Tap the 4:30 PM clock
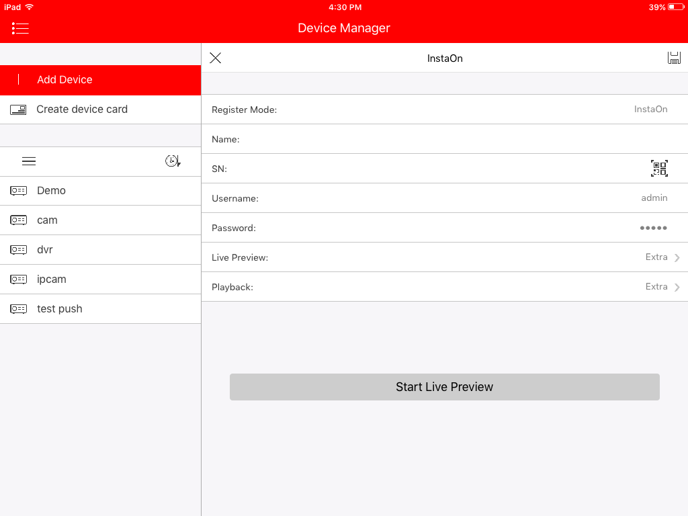The height and width of the screenshot is (516, 688). coord(345,7)
